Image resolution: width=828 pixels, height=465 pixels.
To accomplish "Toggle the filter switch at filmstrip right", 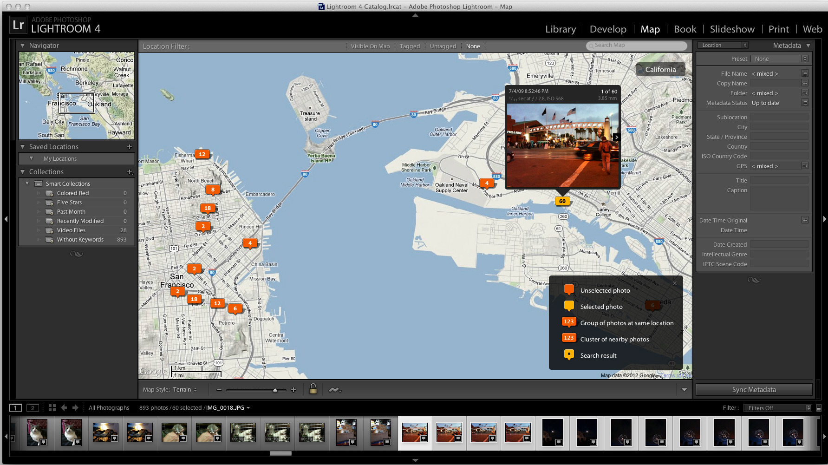I will point(819,408).
